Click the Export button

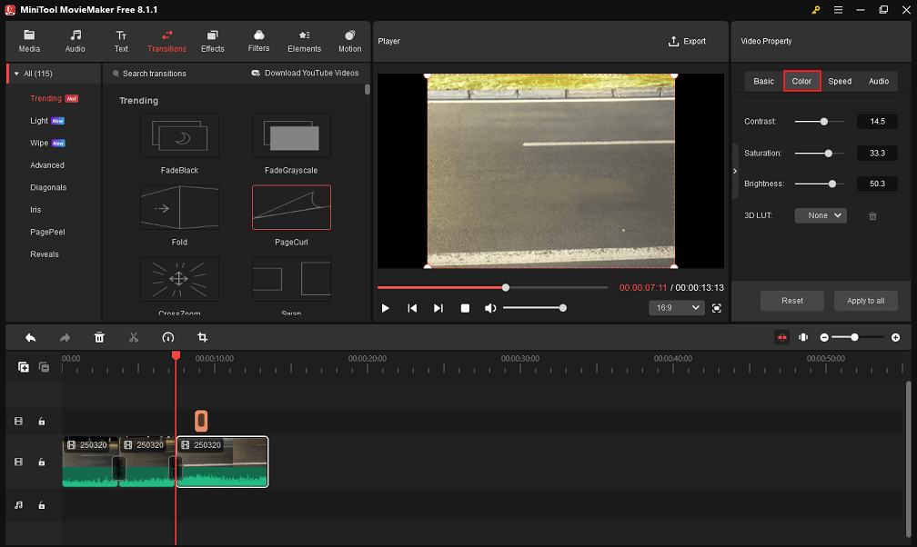pyautogui.click(x=687, y=42)
